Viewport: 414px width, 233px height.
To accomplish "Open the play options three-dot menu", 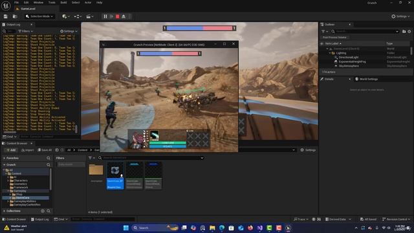I will (129, 16).
